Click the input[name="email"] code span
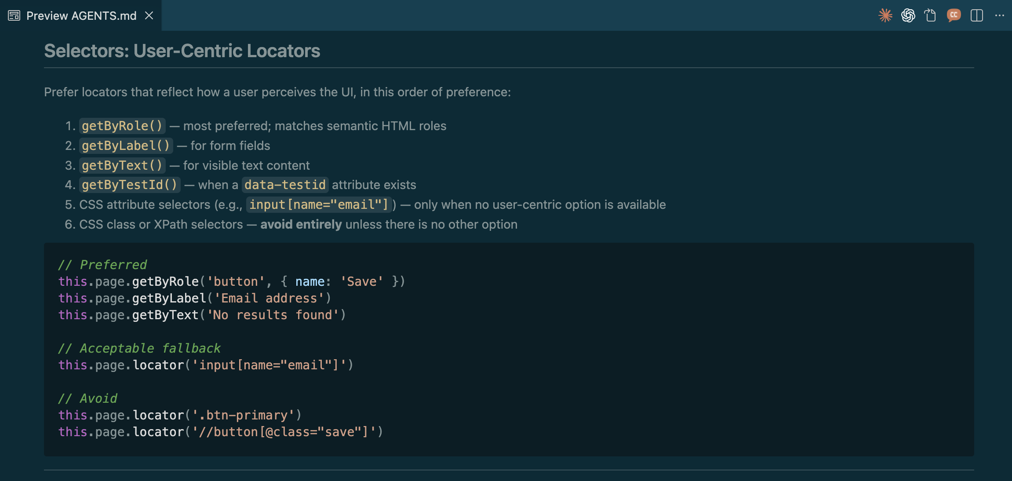This screenshot has height=481, width=1012. coord(318,204)
